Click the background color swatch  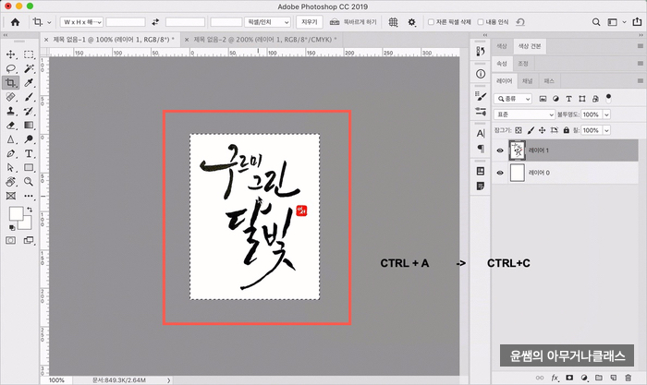(26, 223)
